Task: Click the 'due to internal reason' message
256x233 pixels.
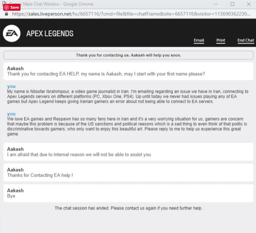Action: 129,152
